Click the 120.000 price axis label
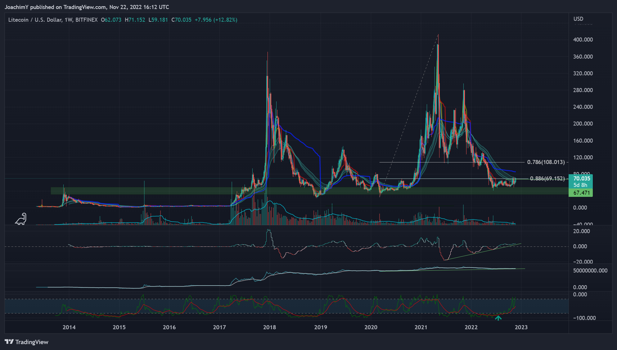 (x=583, y=157)
